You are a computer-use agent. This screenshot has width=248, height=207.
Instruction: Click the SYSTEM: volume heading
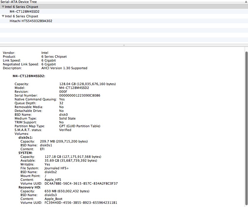tap(26, 153)
